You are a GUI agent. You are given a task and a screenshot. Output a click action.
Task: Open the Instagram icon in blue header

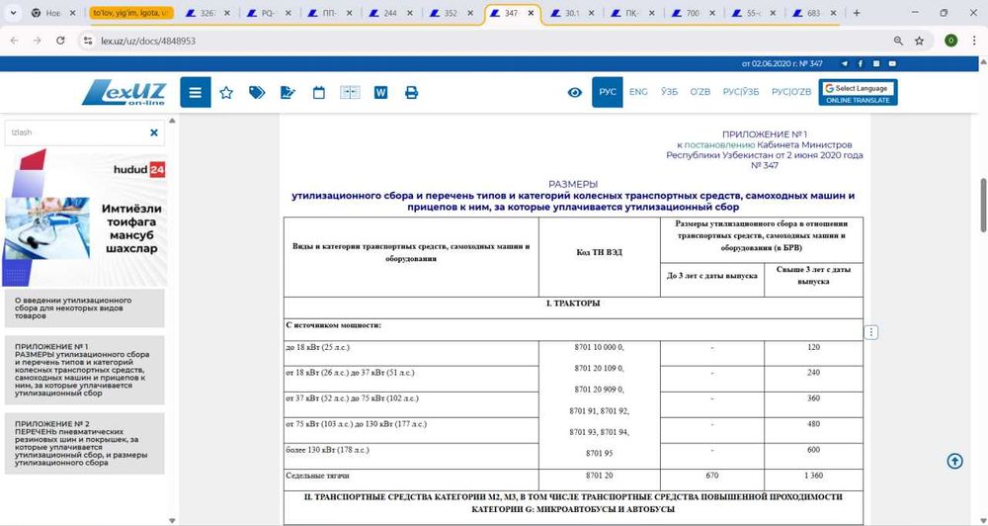[876, 63]
